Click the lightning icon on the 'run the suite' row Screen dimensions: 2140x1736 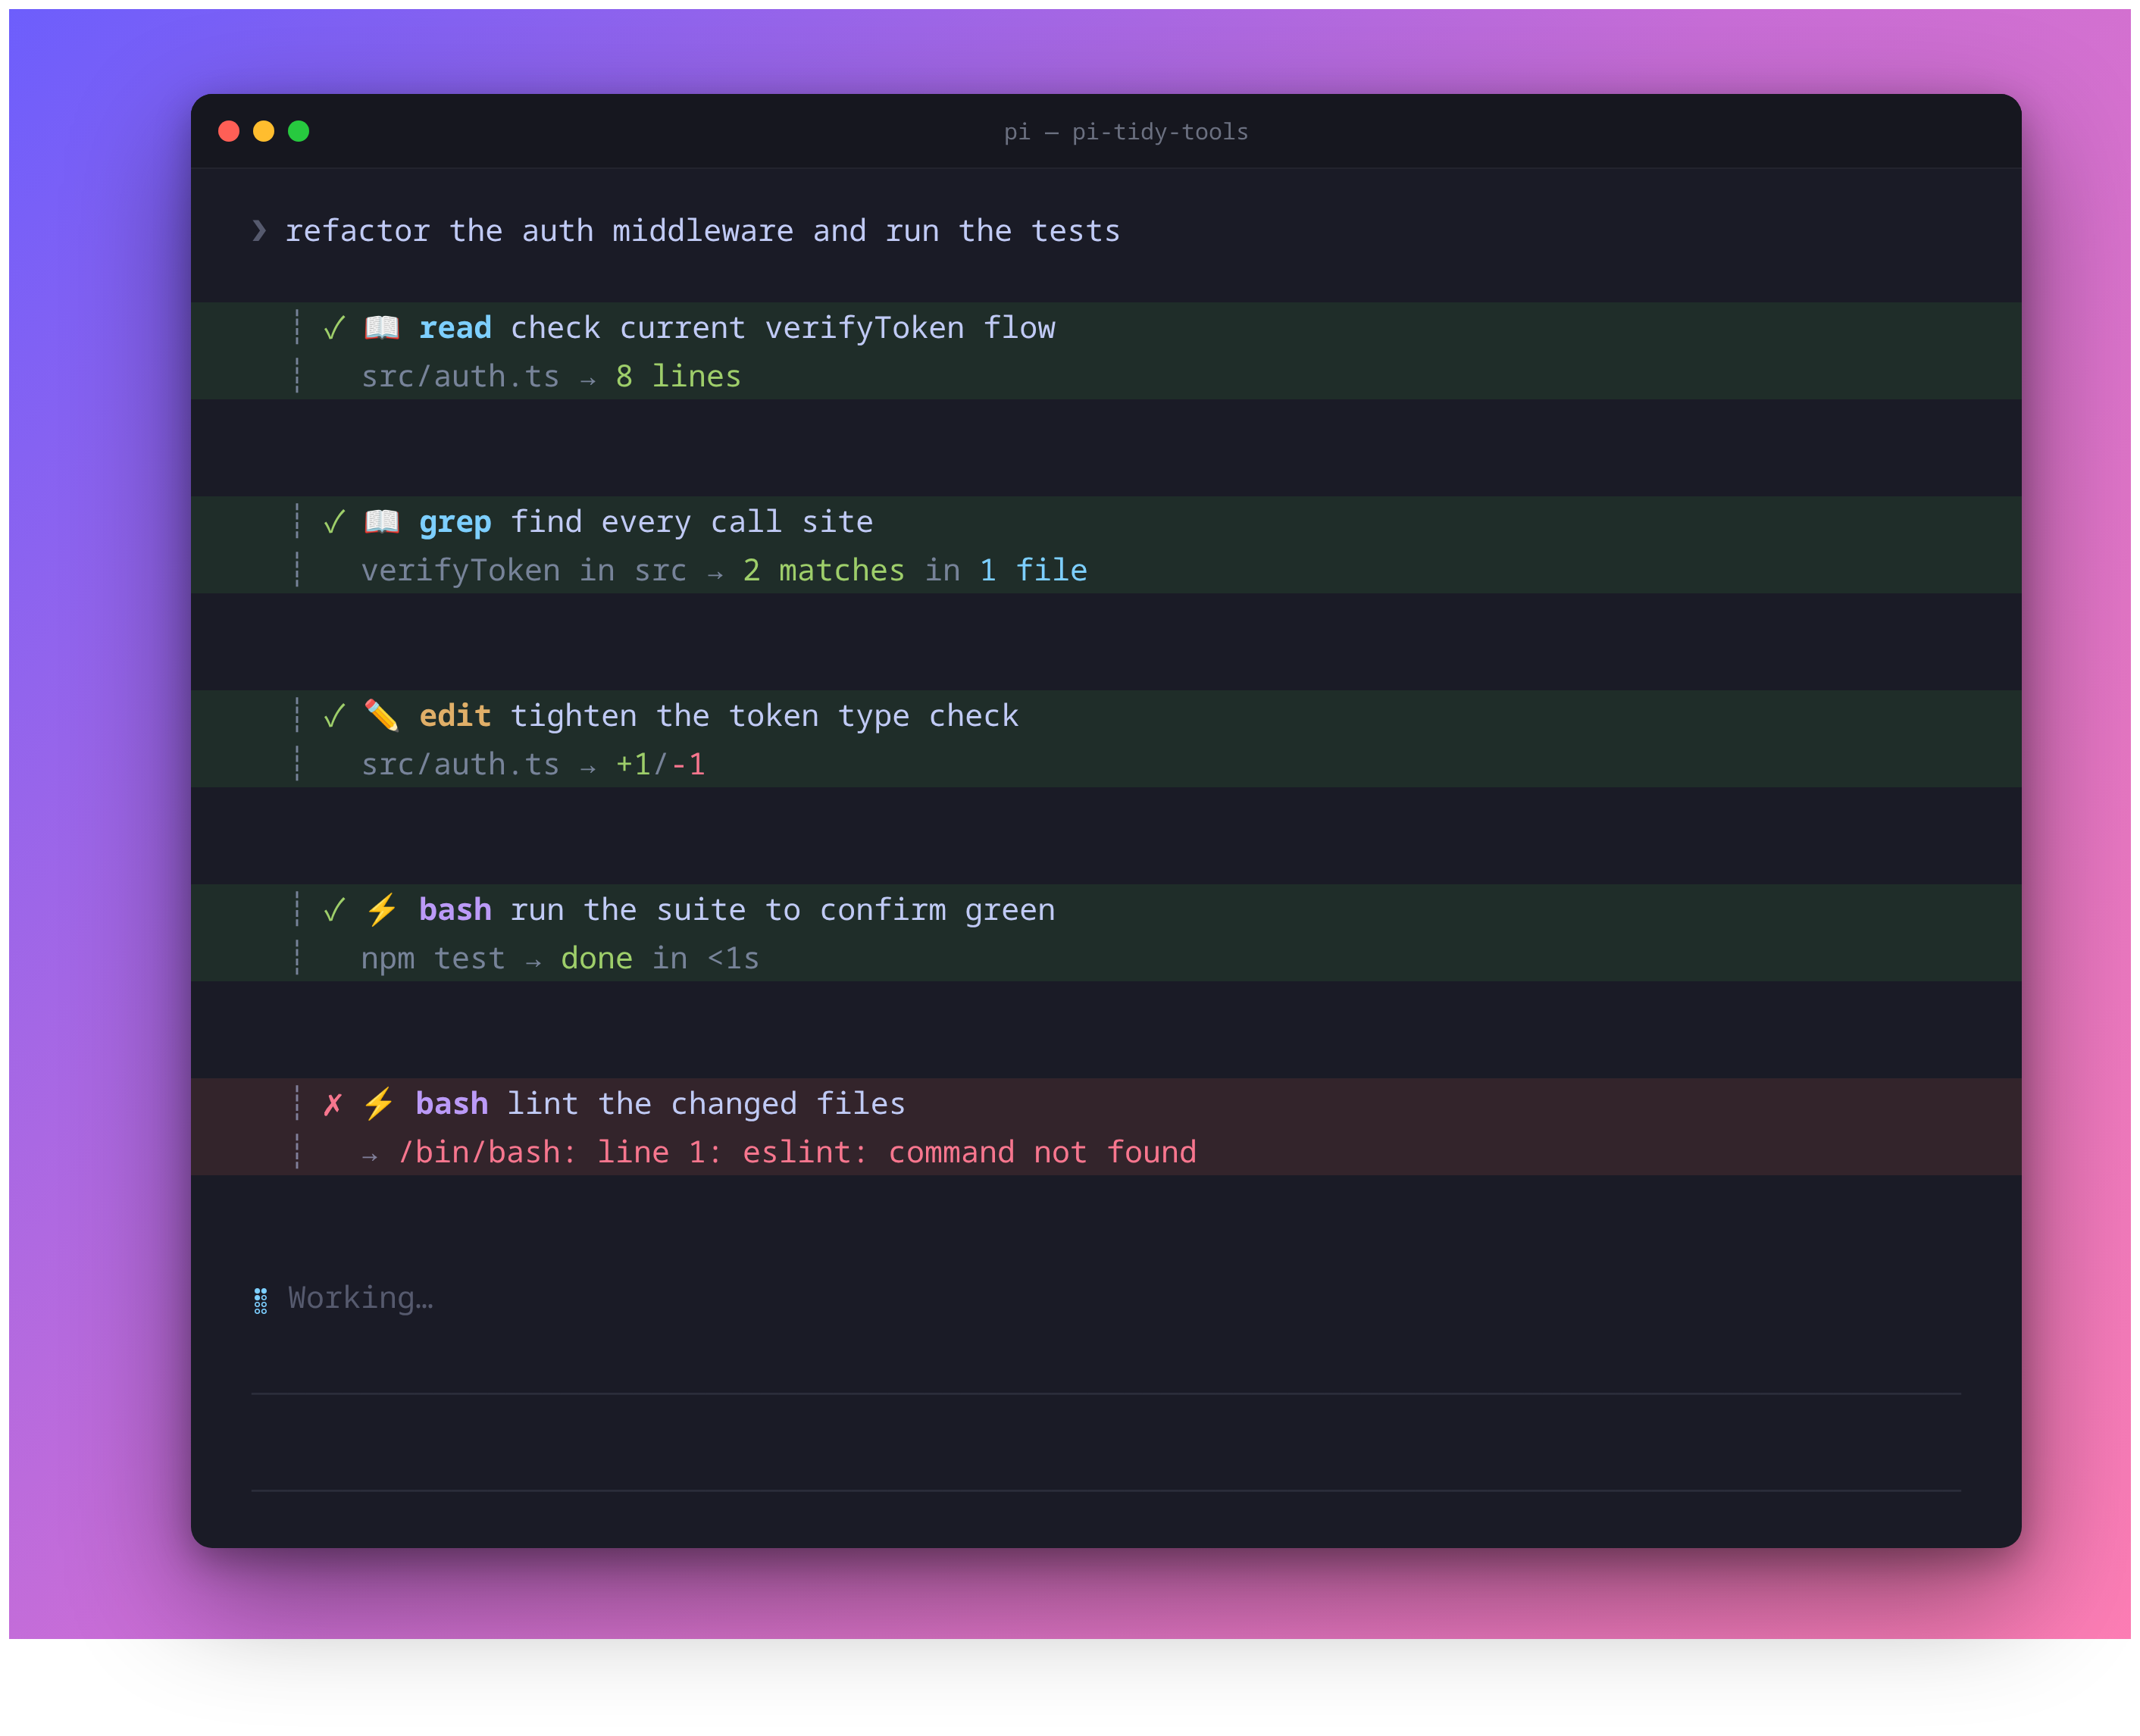[381, 910]
